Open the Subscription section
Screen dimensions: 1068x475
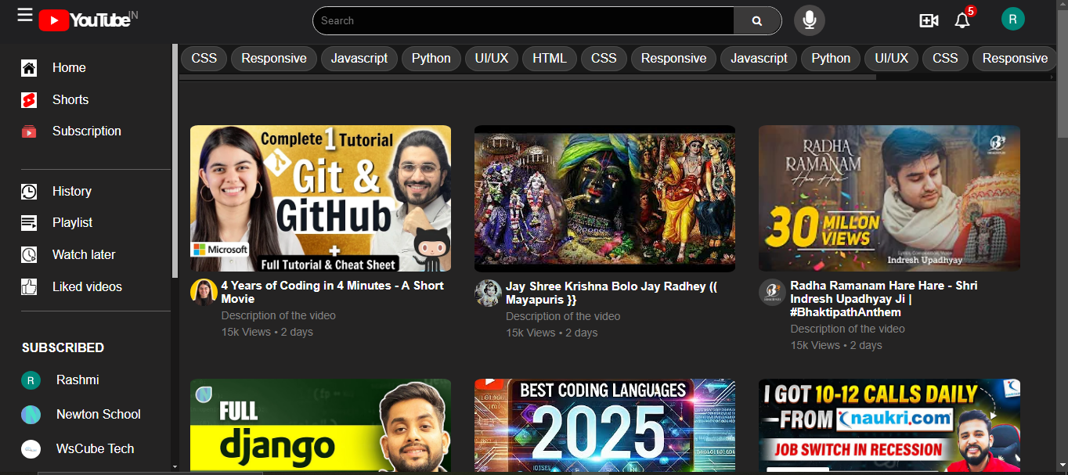point(86,131)
